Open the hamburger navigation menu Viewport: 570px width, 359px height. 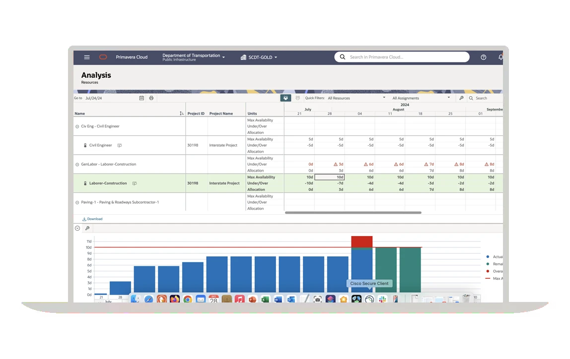(86, 57)
